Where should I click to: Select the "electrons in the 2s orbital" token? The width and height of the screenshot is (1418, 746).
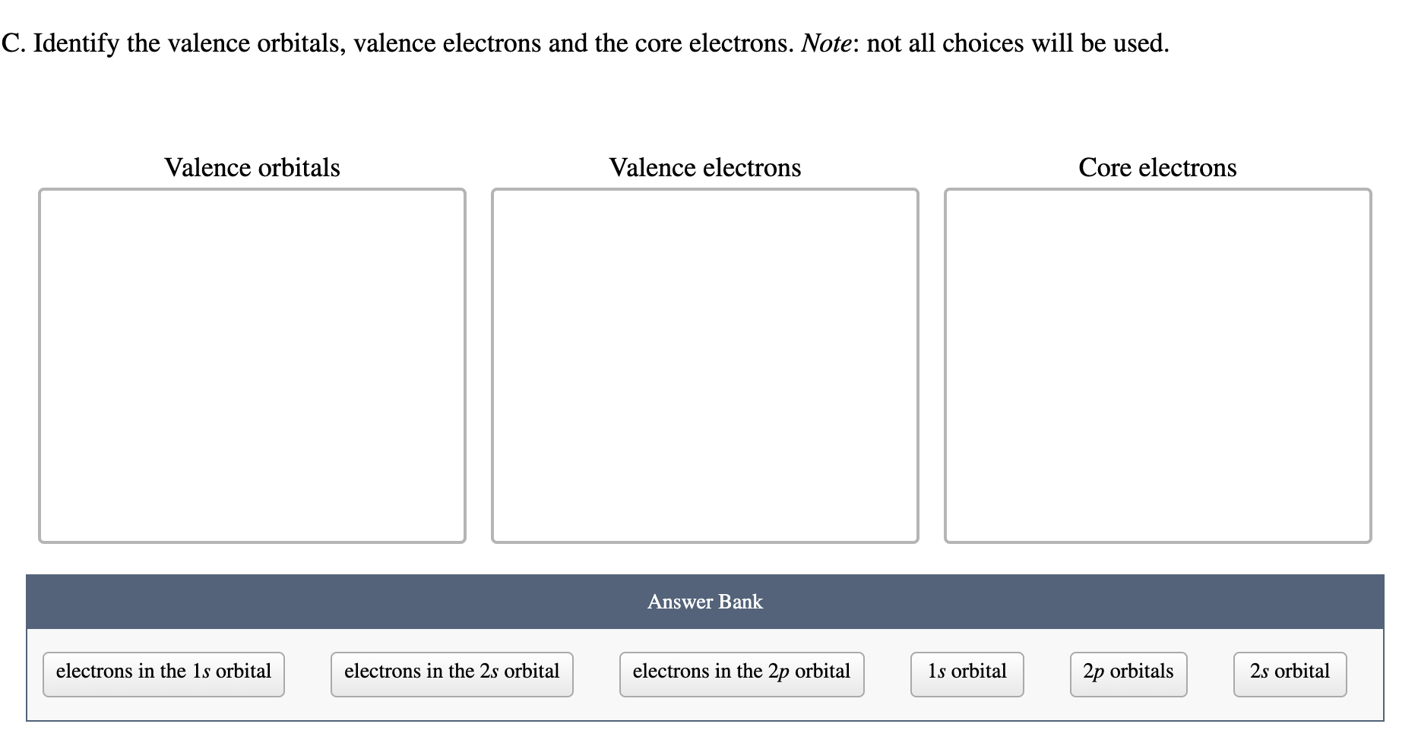[451, 672]
